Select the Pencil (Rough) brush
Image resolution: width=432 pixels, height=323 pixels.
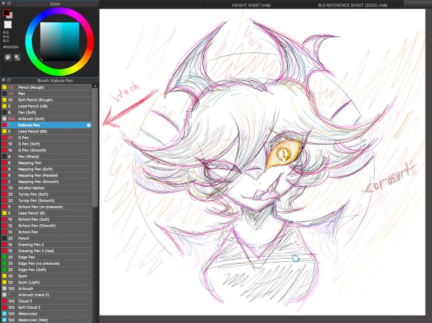tap(47, 87)
